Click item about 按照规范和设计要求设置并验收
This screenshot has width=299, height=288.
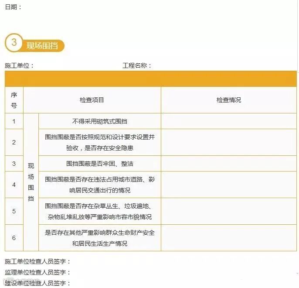point(100,142)
